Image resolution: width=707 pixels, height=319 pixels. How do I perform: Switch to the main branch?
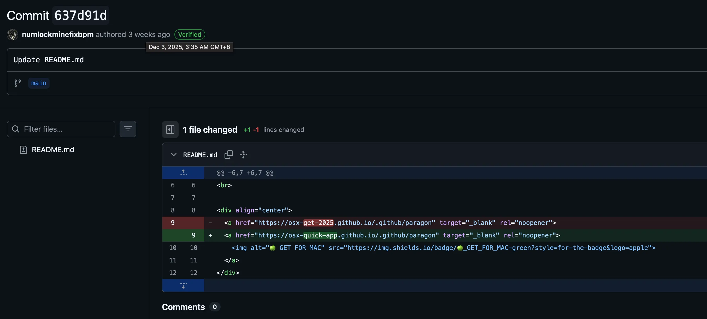click(38, 83)
